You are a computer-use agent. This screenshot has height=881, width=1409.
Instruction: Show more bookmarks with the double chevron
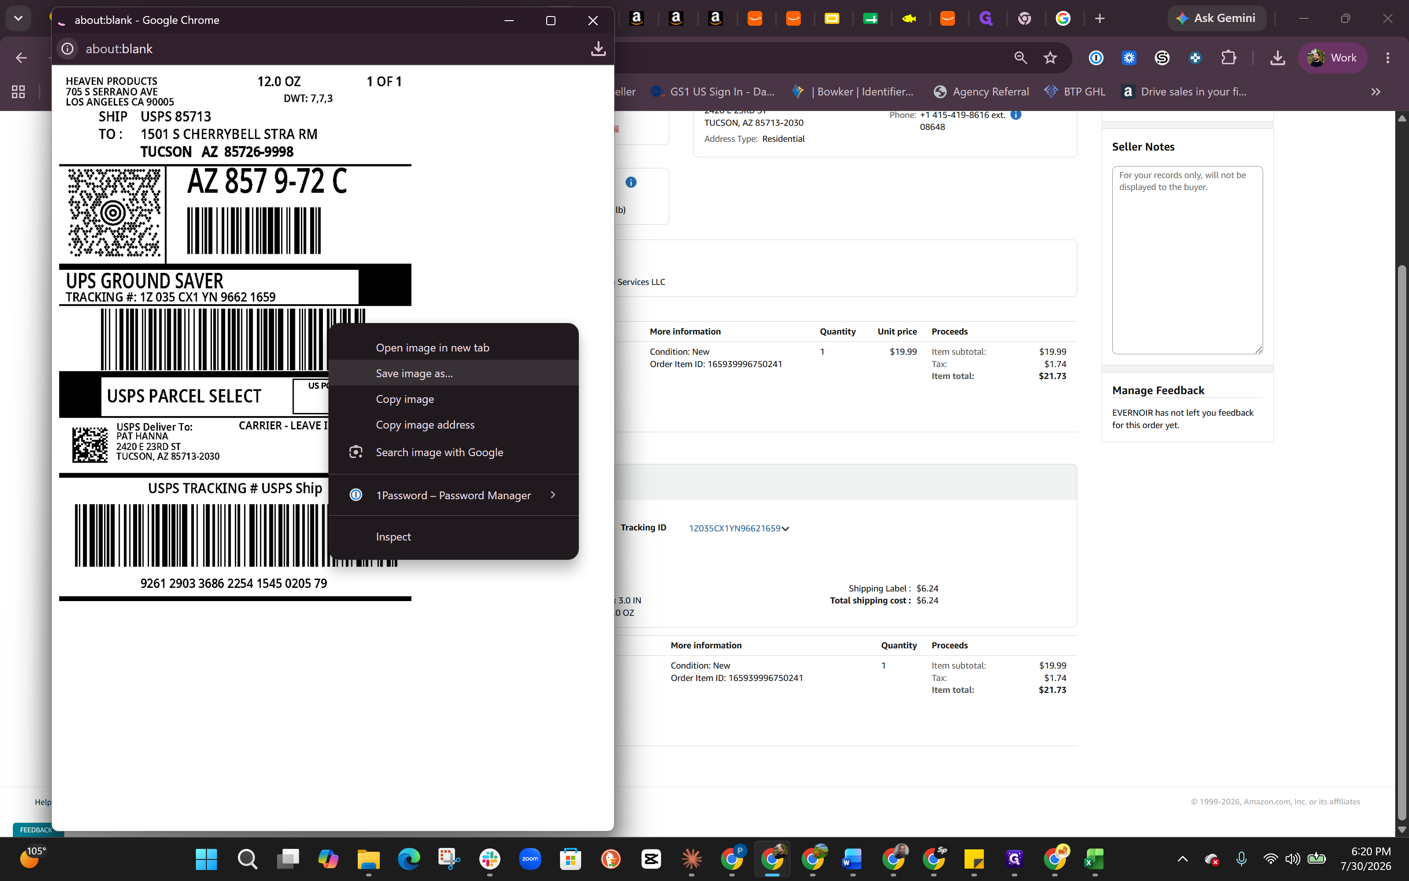[x=1376, y=91]
